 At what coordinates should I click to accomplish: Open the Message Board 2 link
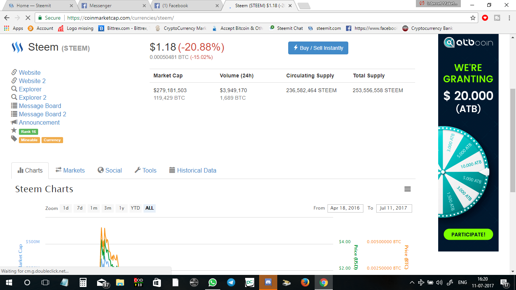(x=43, y=114)
